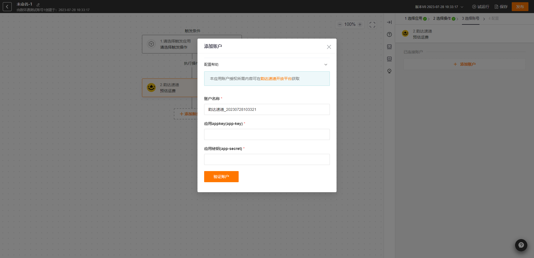Click the 发布 publish button
534x258 pixels.
[x=520, y=7]
